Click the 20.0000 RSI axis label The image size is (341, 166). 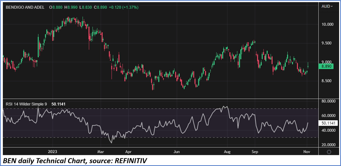pyautogui.click(x=328, y=145)
